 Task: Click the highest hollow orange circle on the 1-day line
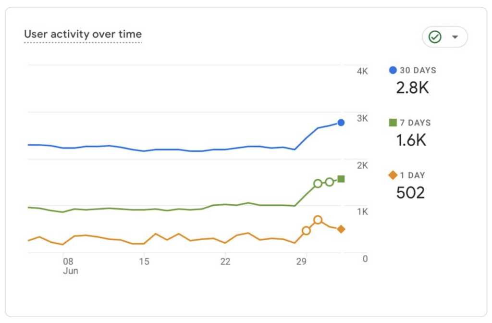318,220
